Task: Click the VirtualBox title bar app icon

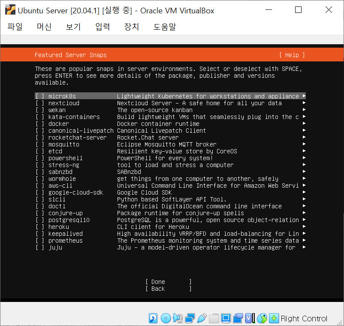Action: coord(10,10)
